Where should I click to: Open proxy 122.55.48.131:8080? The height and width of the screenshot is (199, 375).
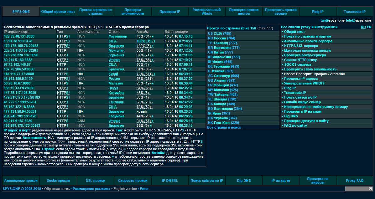[x=19, y=37]
